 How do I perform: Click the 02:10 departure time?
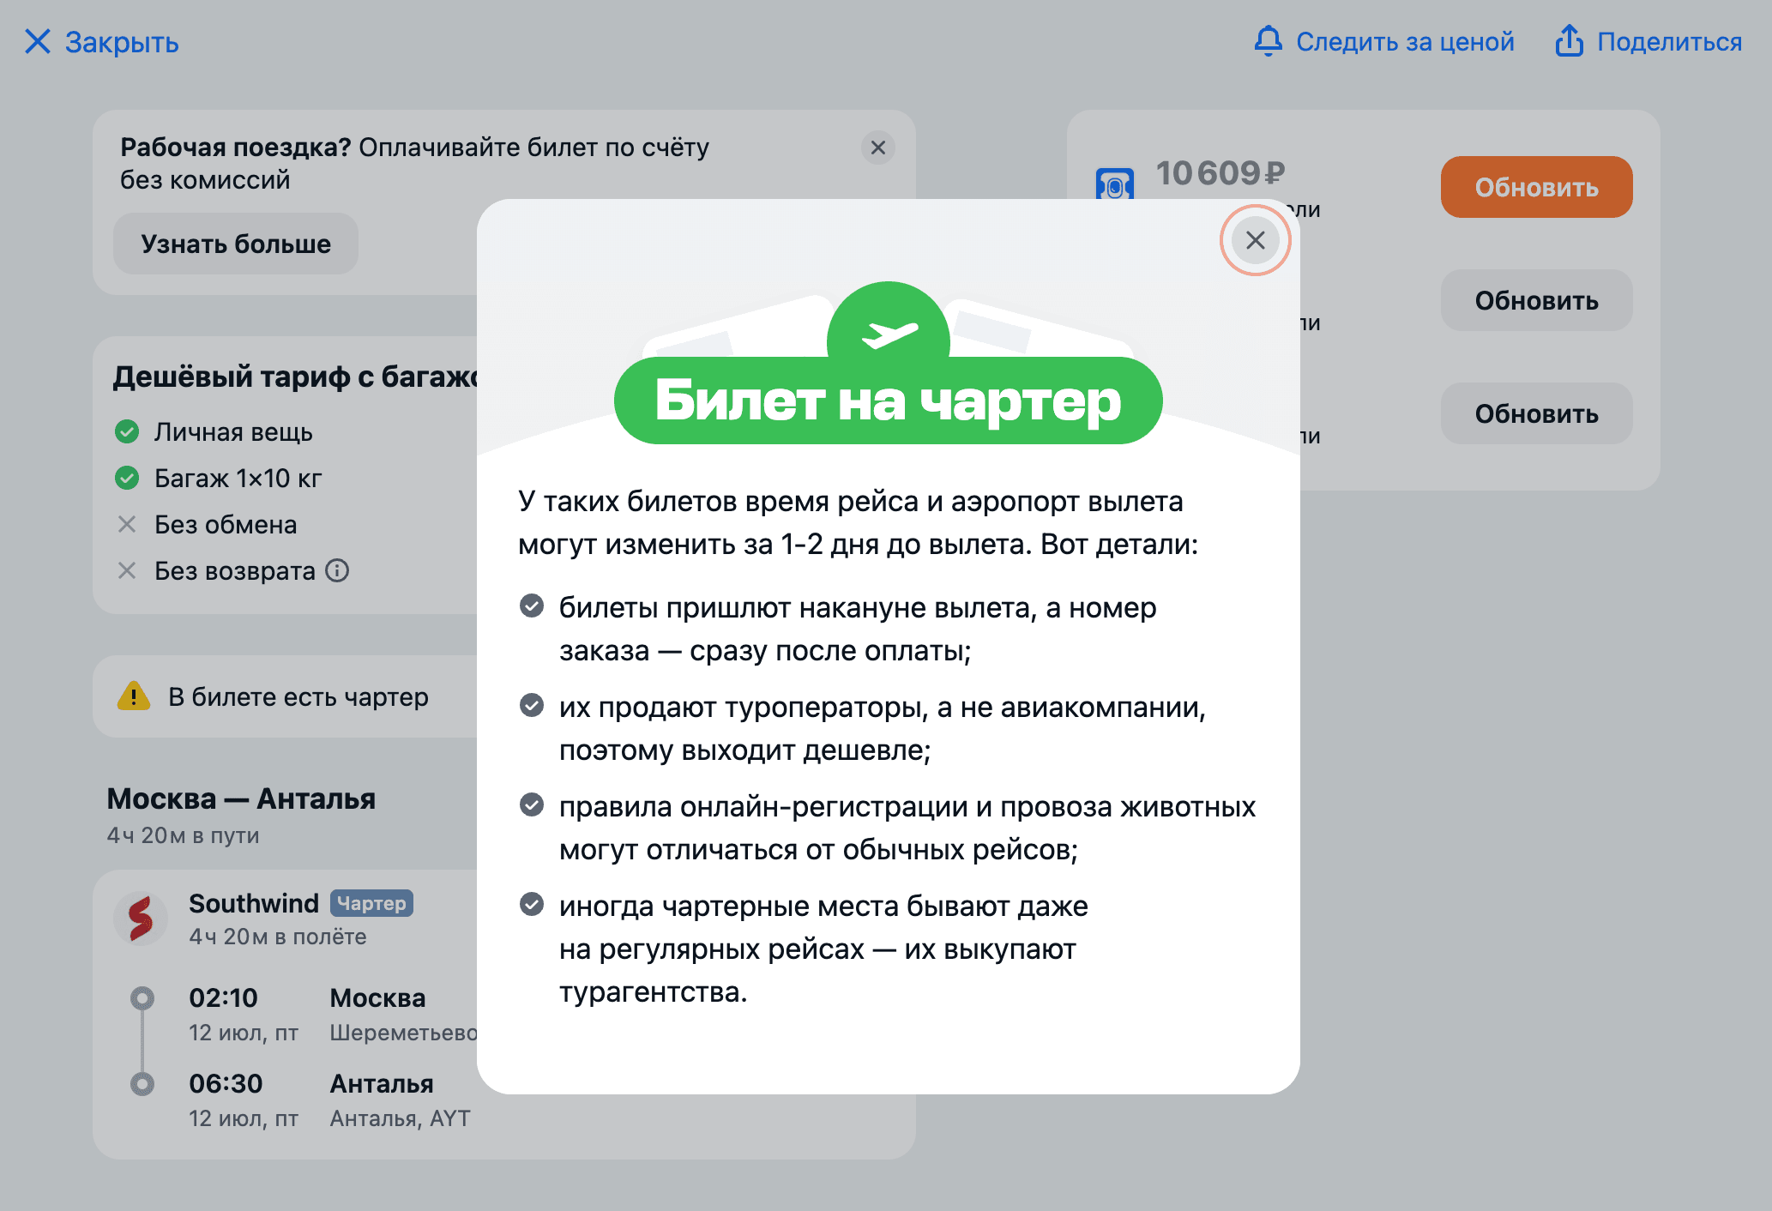point(223,997)
